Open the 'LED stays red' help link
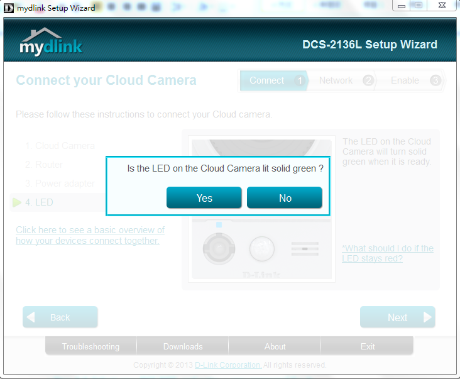The width and height of the screenshot is (460, 379). coord(387,253)
